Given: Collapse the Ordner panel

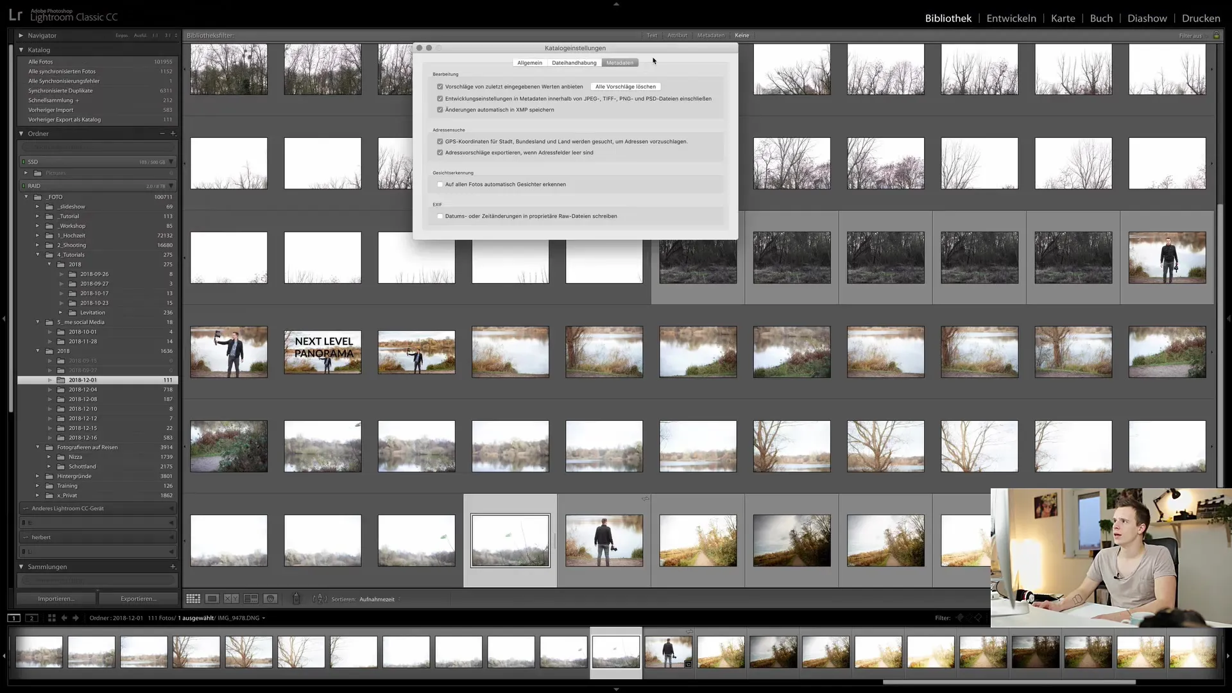Looking at the screenshot, I should click(x=21, y=133).
